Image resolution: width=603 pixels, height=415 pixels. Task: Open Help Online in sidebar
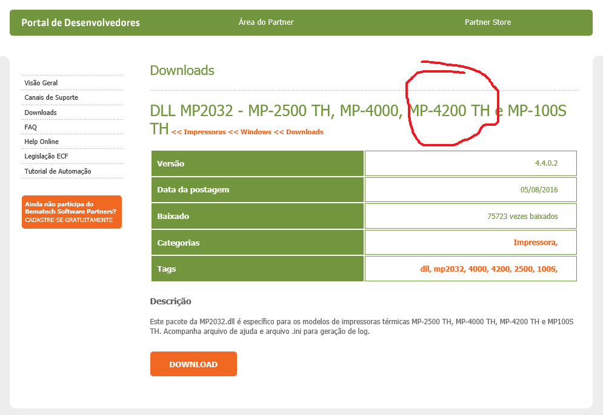42,142
